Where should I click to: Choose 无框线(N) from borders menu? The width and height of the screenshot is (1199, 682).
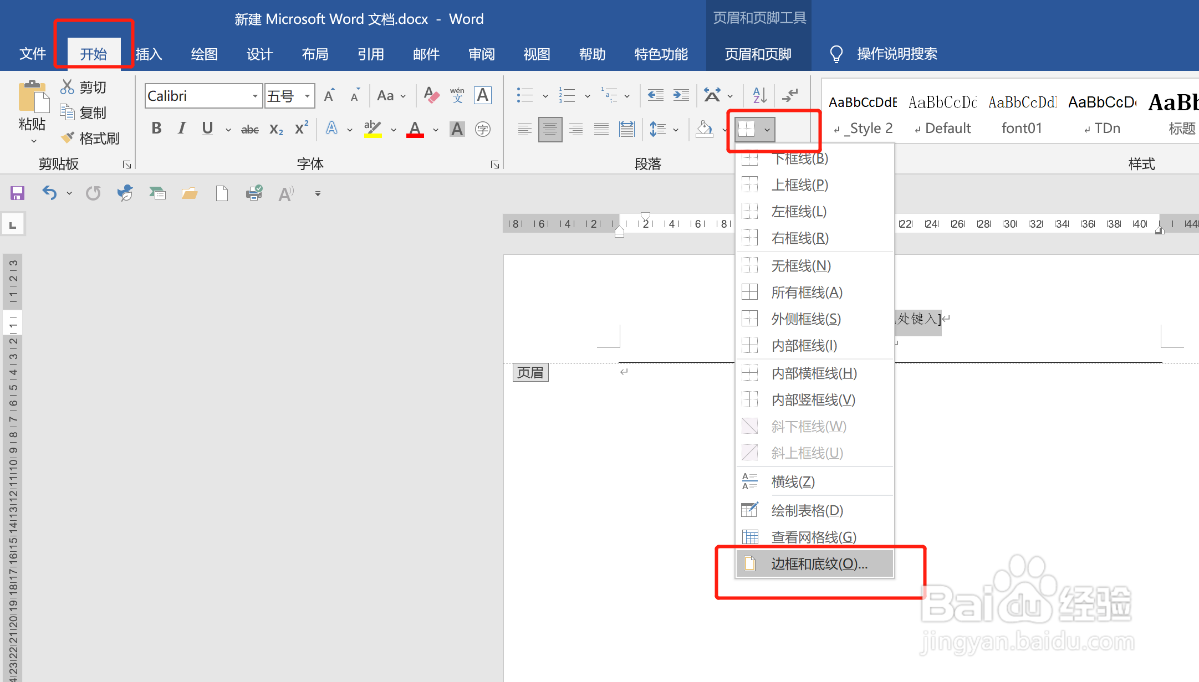815,265
